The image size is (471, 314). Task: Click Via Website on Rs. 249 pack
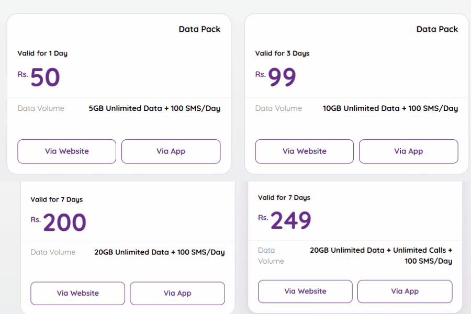(x=305, y=291)
